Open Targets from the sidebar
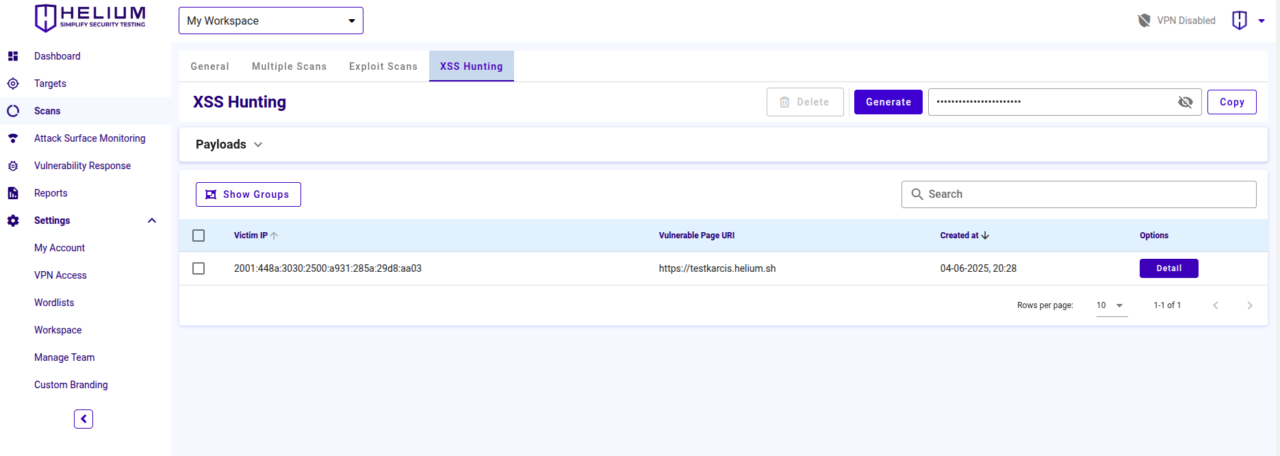The image size is (1280, 456). pyautogui.click(x=51, y=84)
